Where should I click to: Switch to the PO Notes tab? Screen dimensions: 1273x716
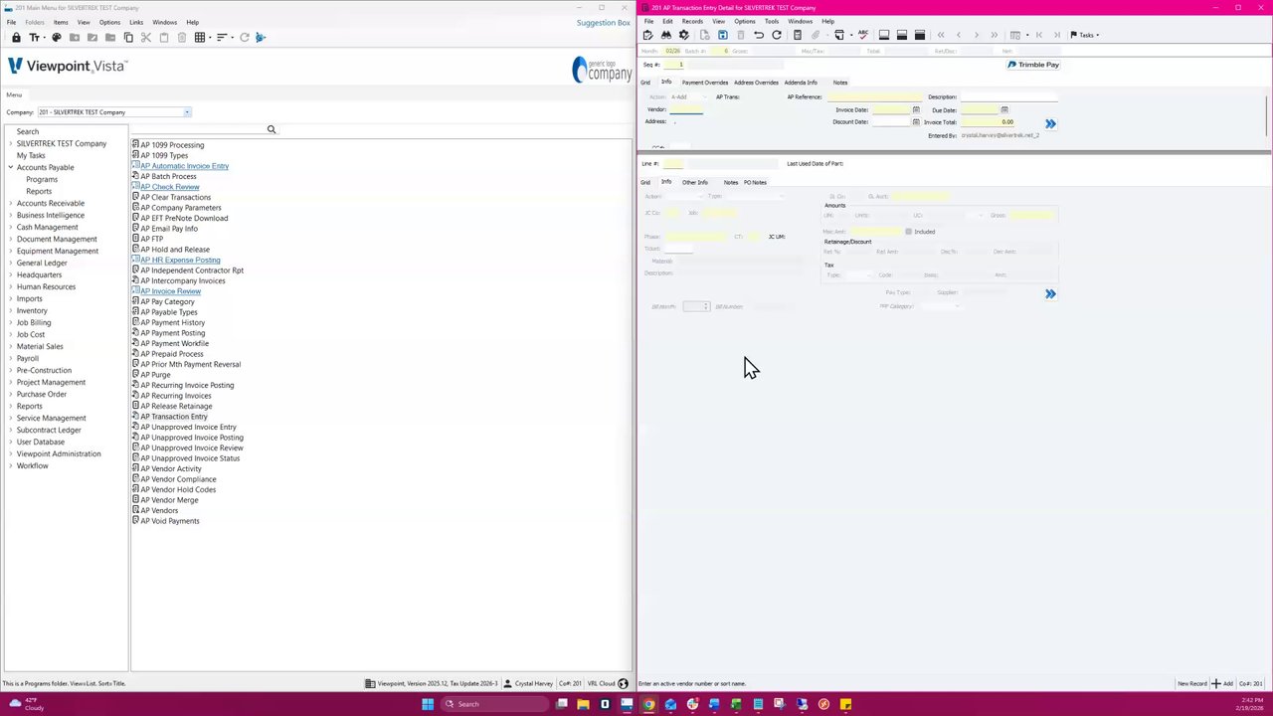coord(755,182)
